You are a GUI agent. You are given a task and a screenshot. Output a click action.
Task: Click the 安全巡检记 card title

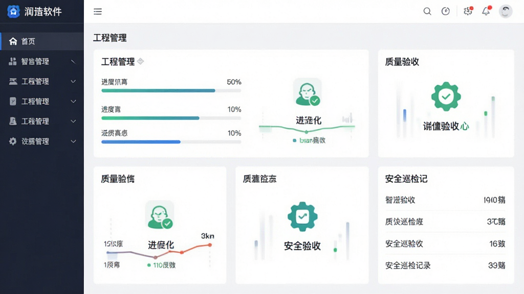(x=406, y=179)
